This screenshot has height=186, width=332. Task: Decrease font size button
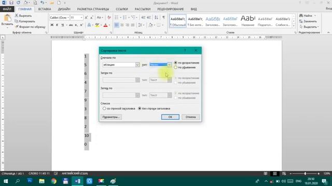92,18
